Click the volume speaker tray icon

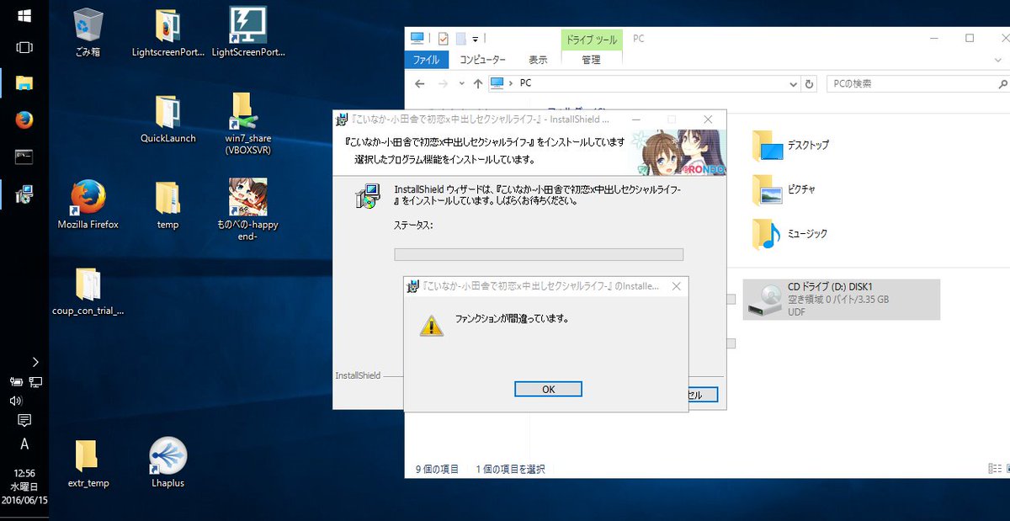pos(16,401)
